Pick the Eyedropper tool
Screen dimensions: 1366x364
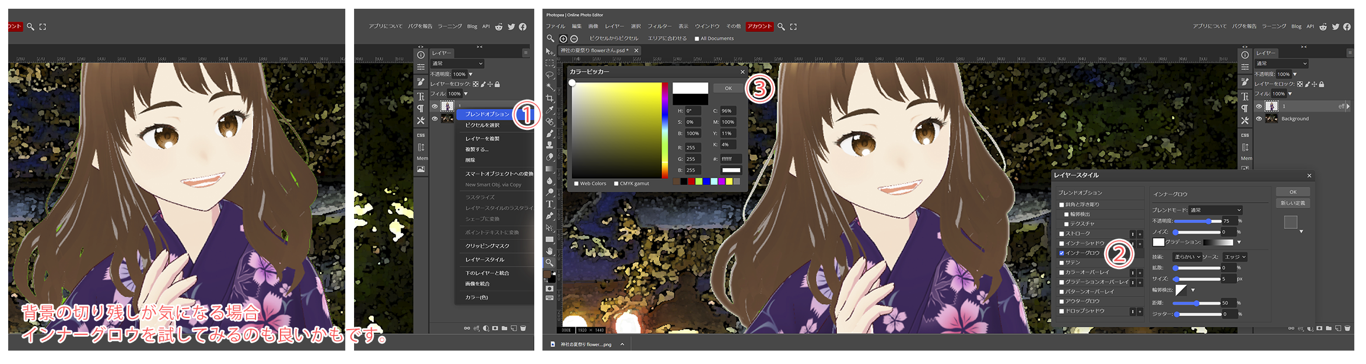pyautogui.click(x=549, y=110)
